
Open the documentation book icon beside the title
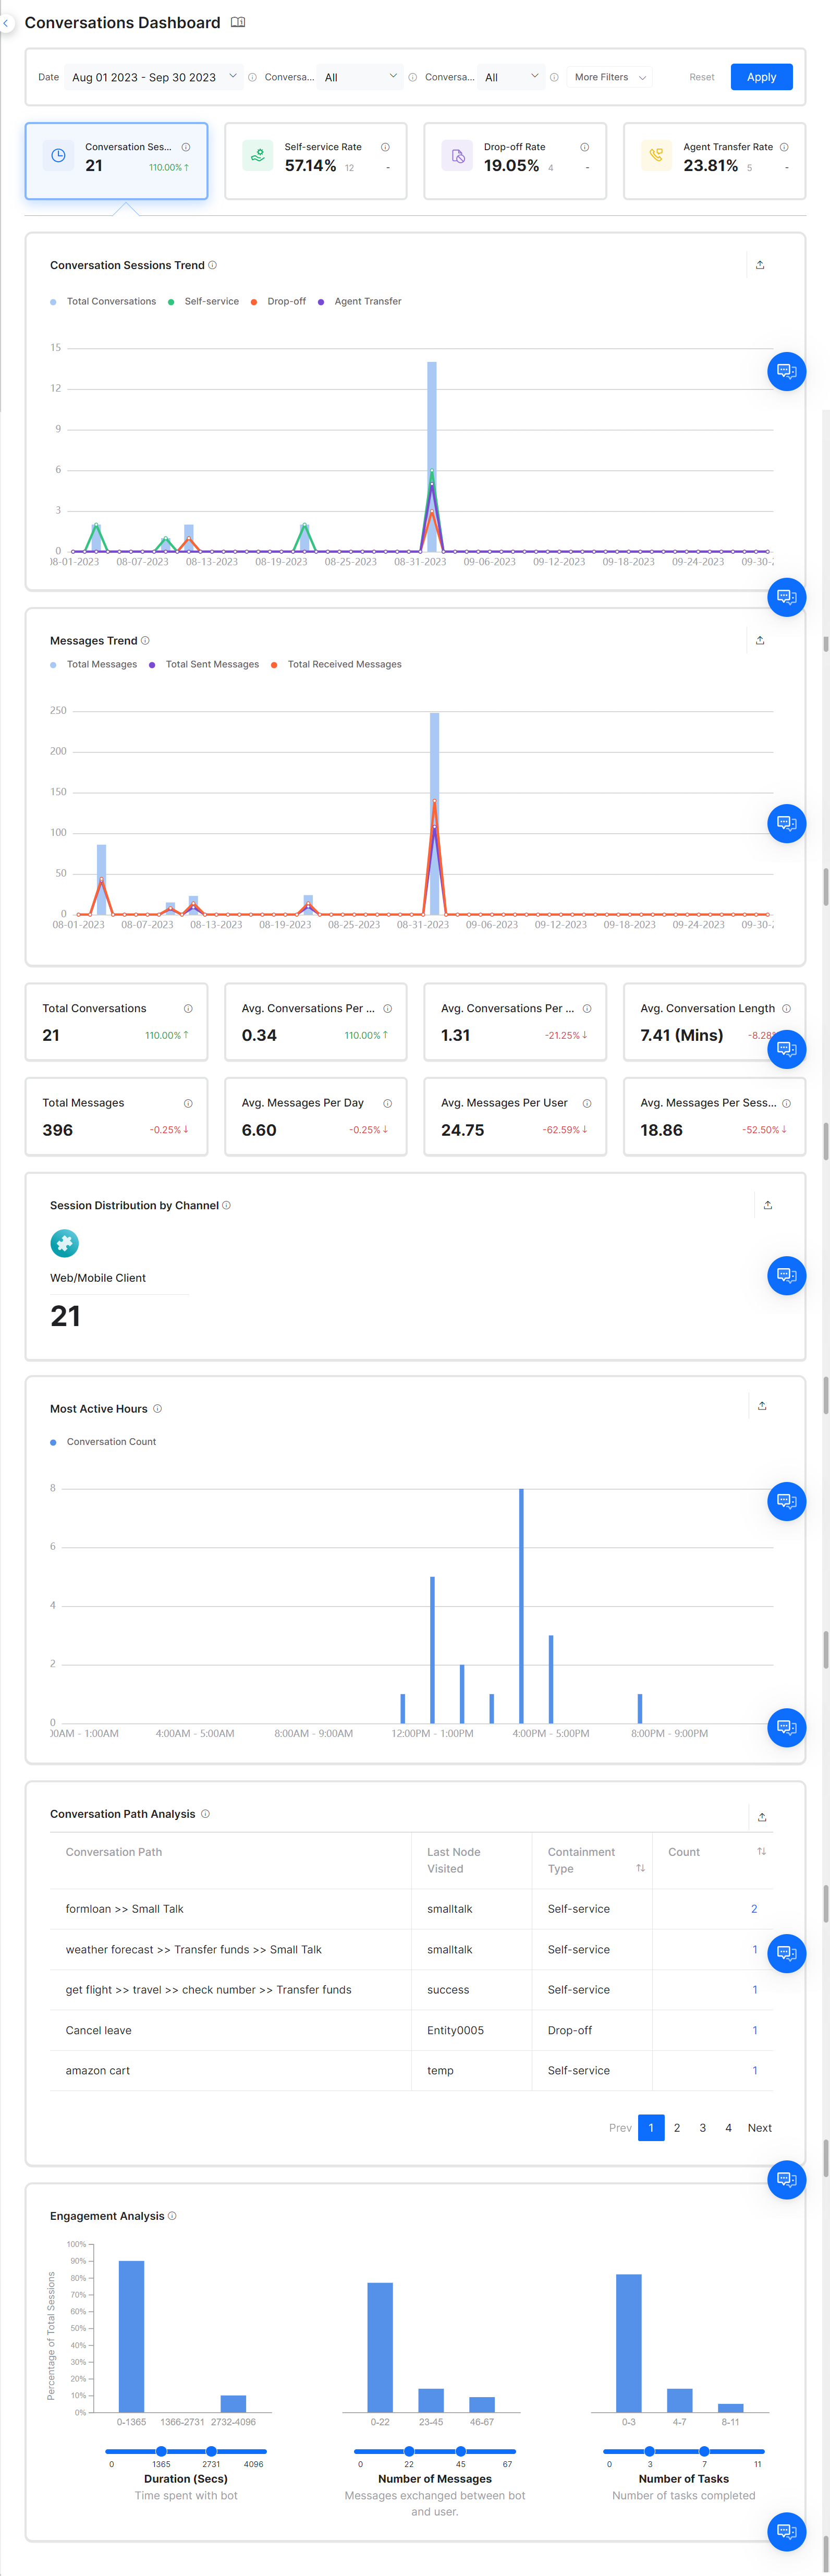238,22
